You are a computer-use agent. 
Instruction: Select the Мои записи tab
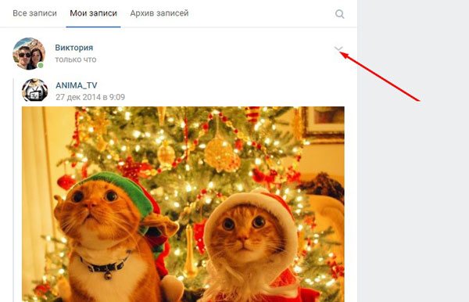pos(93,13)
